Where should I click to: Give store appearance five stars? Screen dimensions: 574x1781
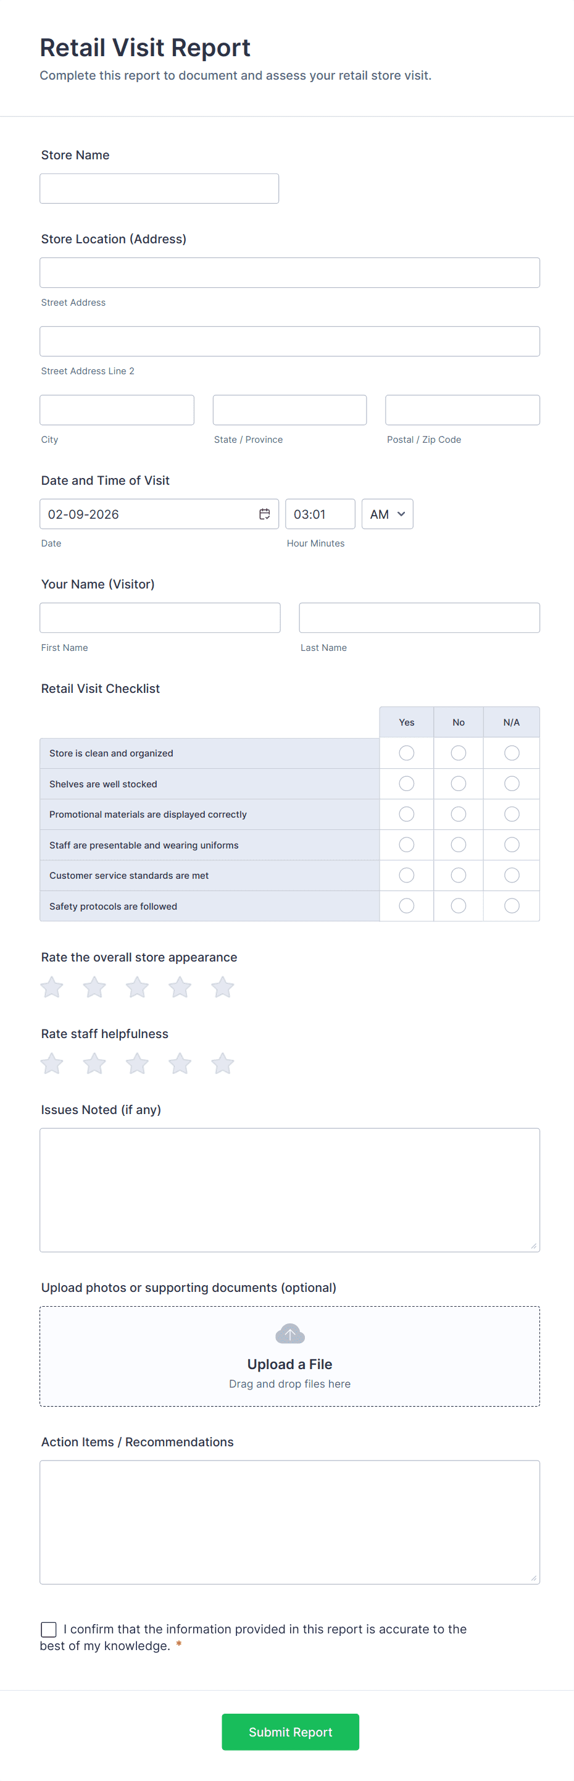point(222,987)
